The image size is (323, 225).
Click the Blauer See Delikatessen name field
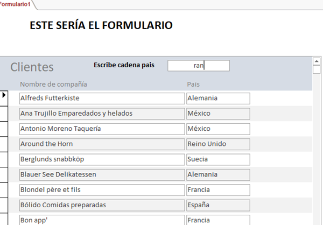coord(102,174)
